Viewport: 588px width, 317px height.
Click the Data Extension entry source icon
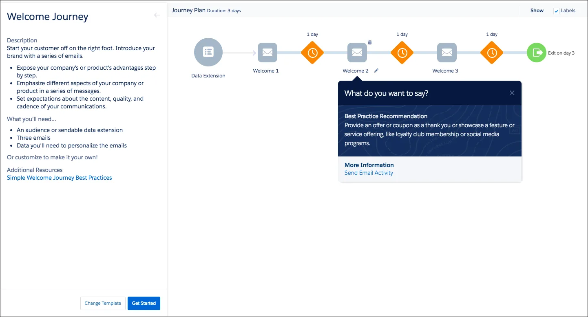tap(208, 52)
